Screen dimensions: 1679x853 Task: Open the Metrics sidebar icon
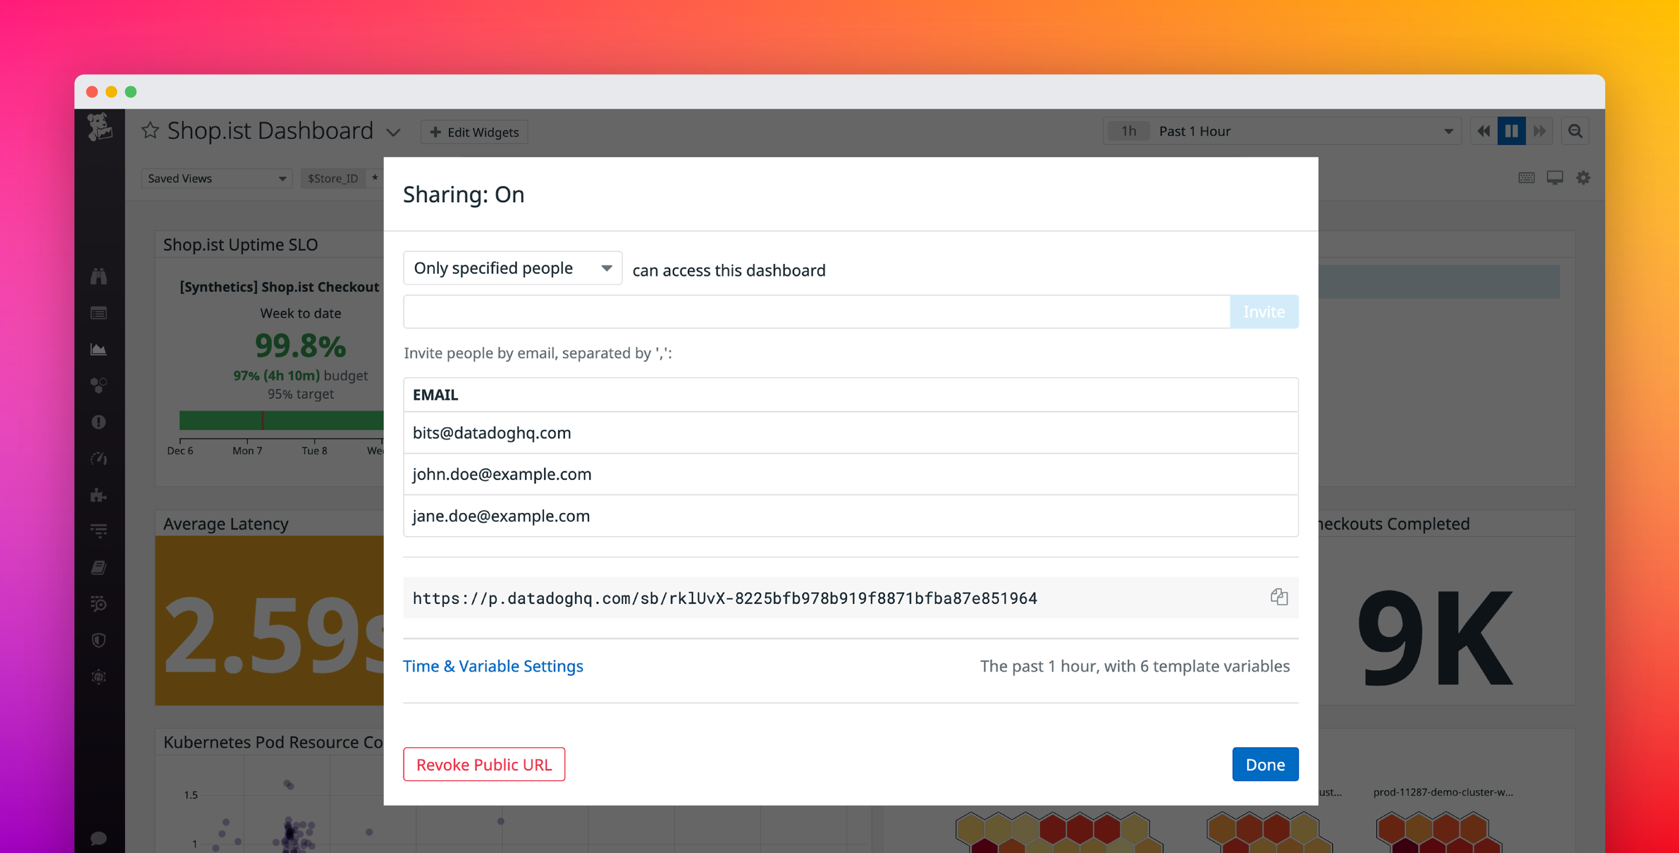click(x=99, y=349)
